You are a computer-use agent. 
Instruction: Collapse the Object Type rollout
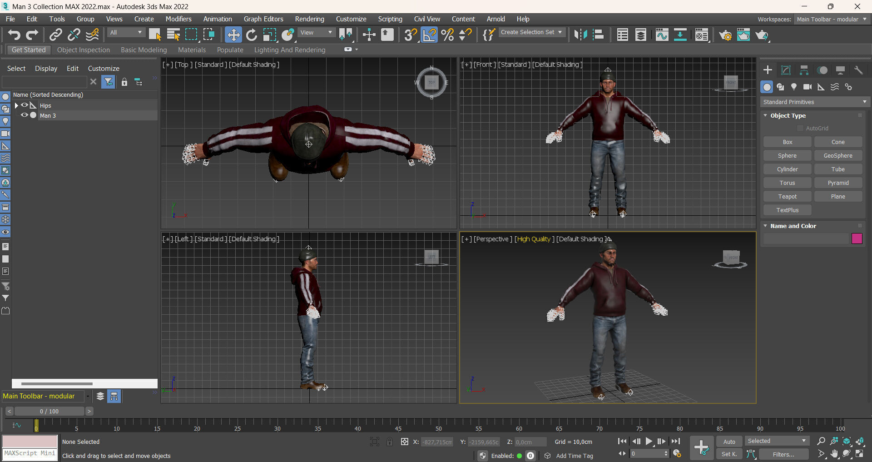tap(788, 115)
